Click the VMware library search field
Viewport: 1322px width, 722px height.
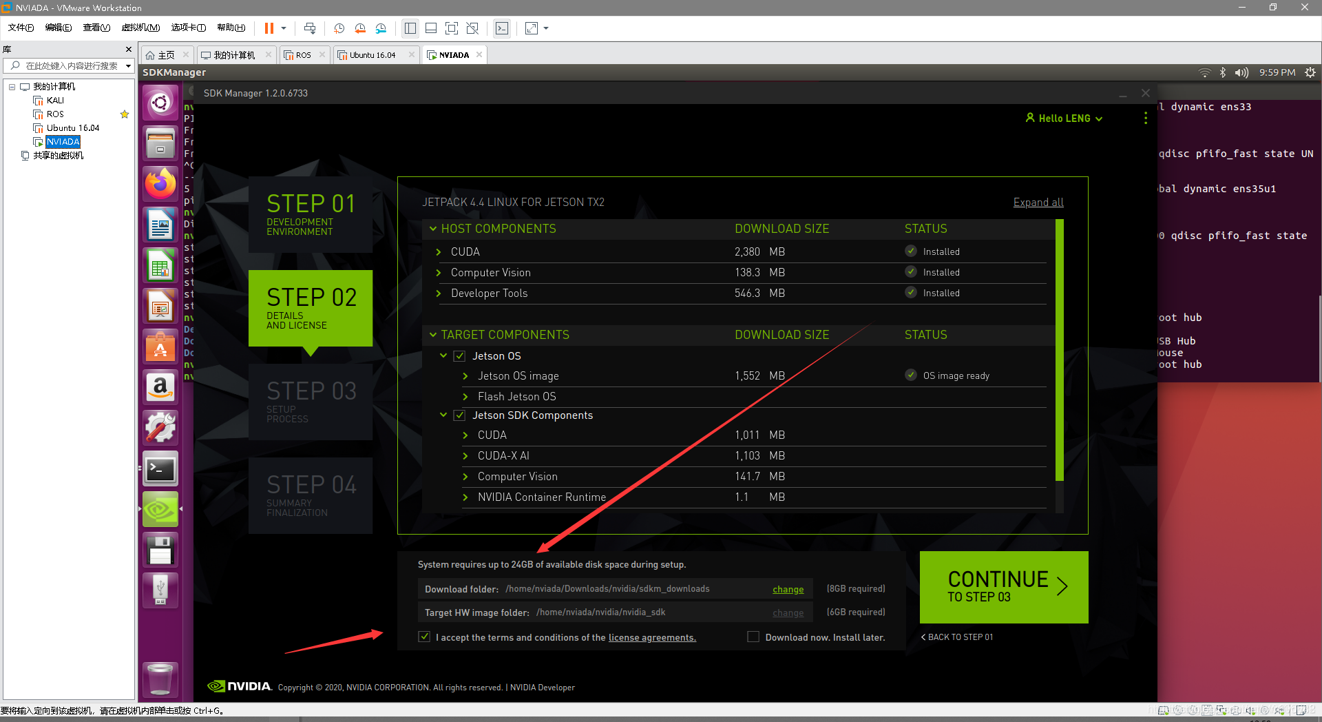click(x=69, y=66)
